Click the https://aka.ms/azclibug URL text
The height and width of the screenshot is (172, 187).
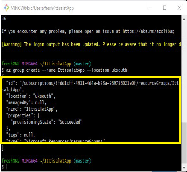click(x=148, y=32)
